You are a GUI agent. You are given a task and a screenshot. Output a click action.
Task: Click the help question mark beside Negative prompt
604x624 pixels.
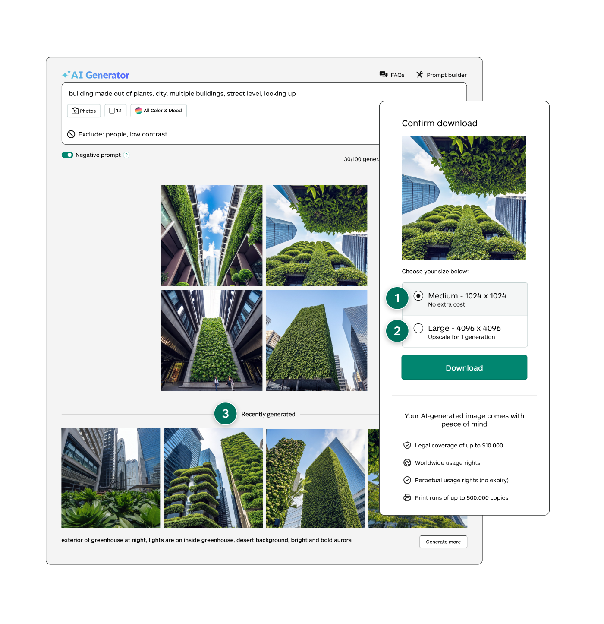click(126, 155)
